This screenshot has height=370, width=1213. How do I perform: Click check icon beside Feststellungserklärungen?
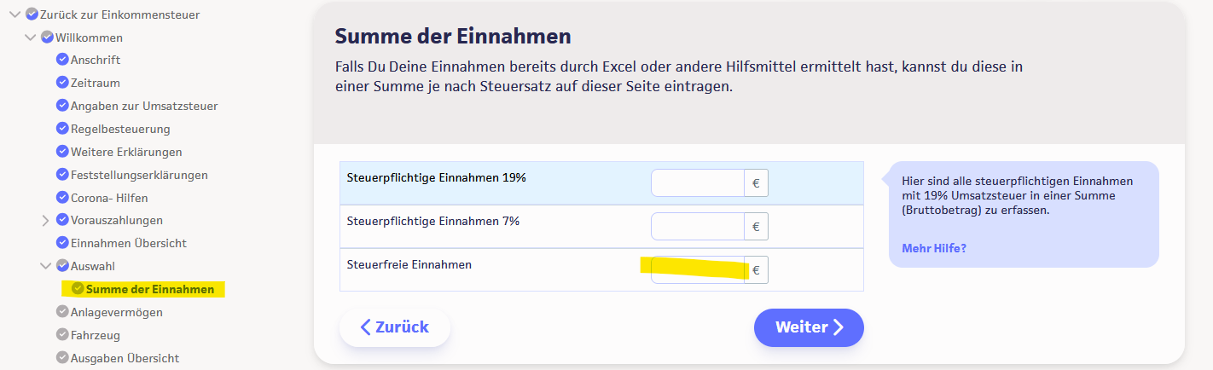pyautogui.click(x=62, y=175)
